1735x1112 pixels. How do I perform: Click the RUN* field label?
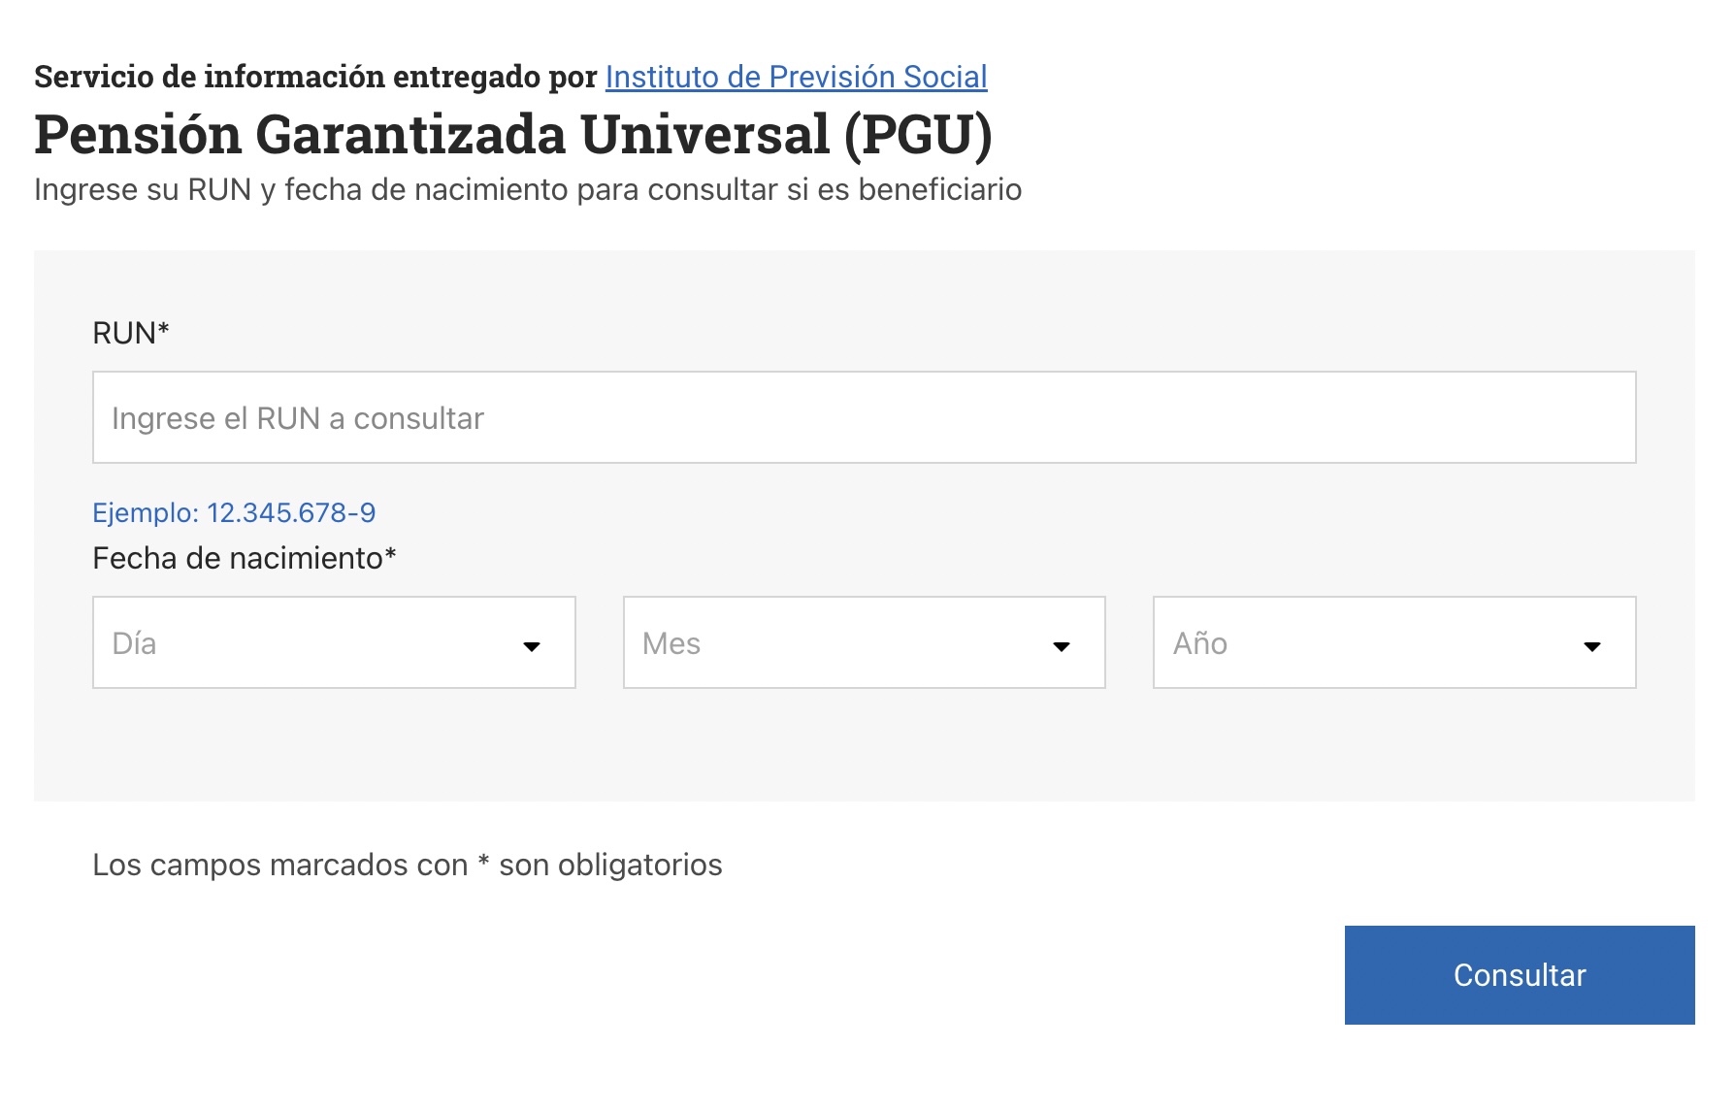(x=131, y=333)
